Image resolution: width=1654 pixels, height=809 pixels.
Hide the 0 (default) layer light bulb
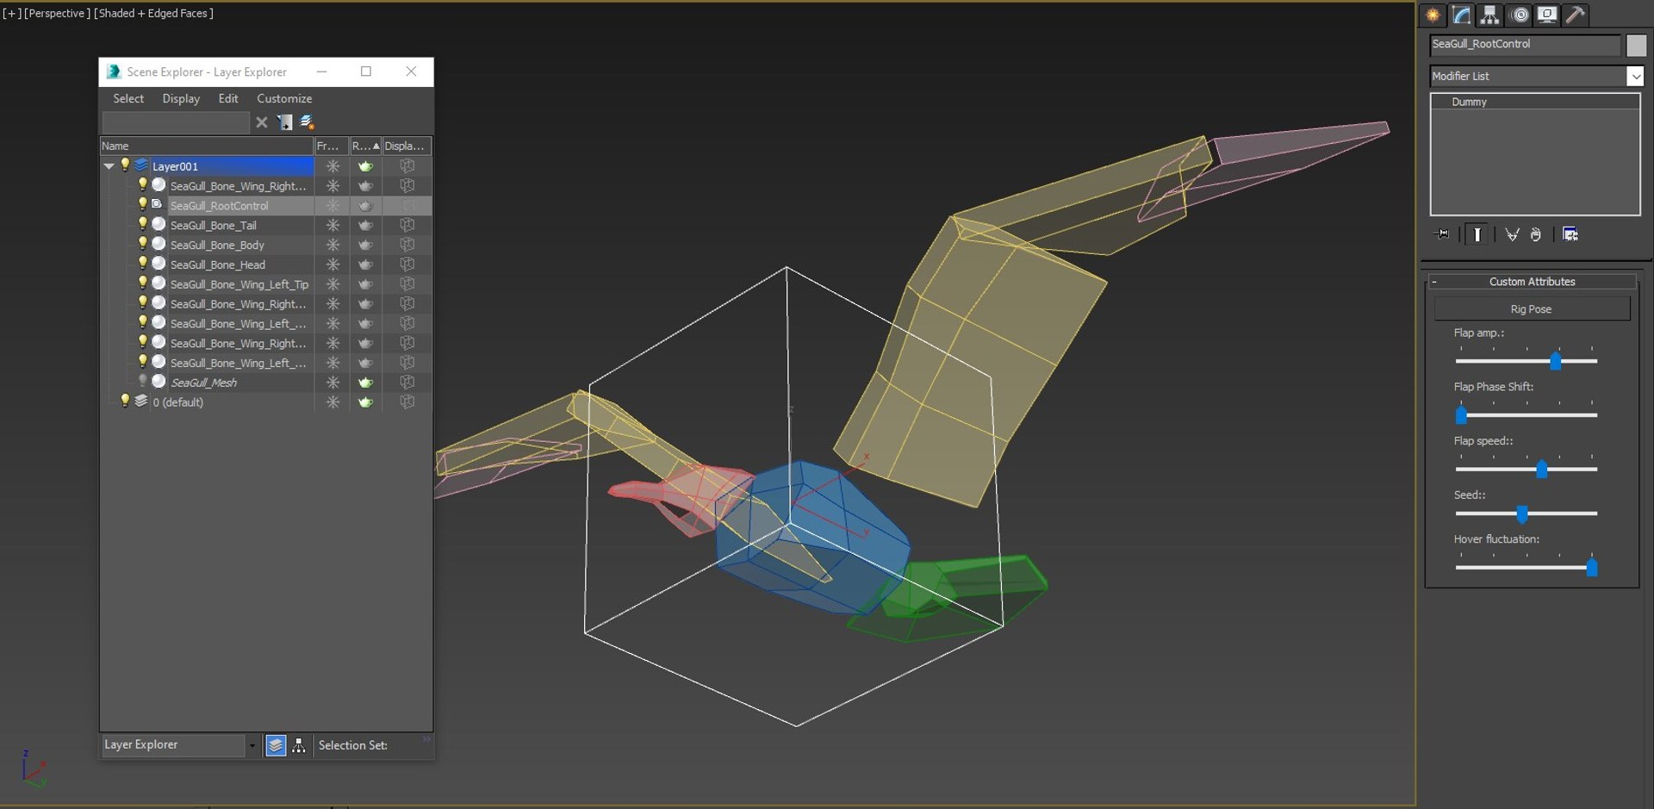(125, 401)
